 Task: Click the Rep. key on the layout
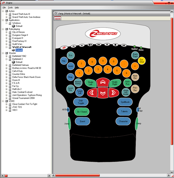pos(64,61)
